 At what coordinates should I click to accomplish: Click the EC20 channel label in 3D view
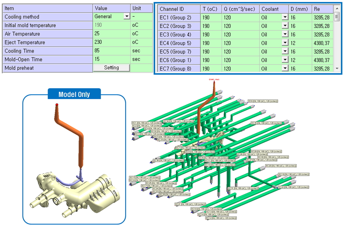pyautogui.click(x=281, y=166)
